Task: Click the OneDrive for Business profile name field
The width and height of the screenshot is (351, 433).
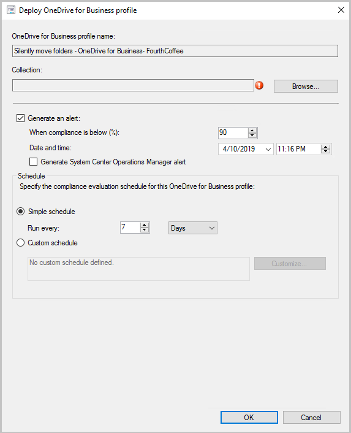Action: point(175,51)
